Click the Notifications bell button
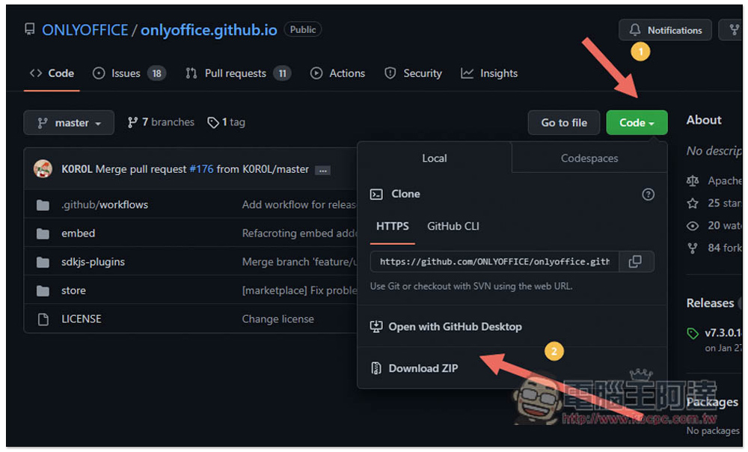This screenshot has width=748, height=452. [x=665, y=31]
